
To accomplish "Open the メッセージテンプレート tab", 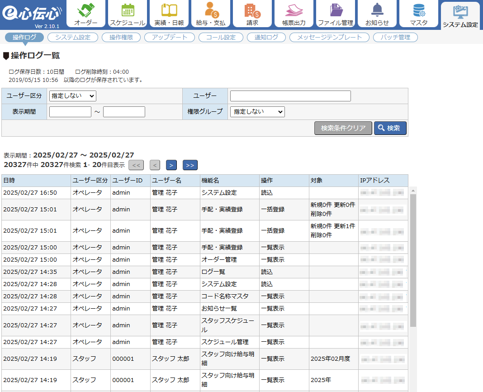I will point(329,37).
